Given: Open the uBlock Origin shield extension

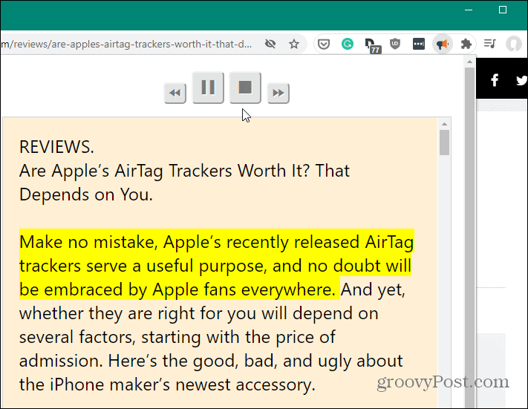Looking at the screenshot, I should [396, 45].
